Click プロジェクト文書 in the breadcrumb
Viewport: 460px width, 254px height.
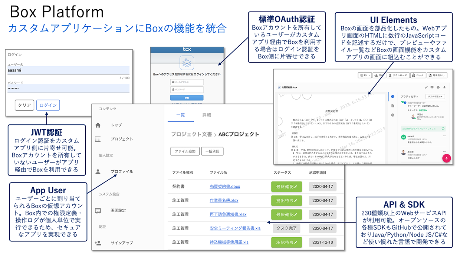[x=191, y=134]
